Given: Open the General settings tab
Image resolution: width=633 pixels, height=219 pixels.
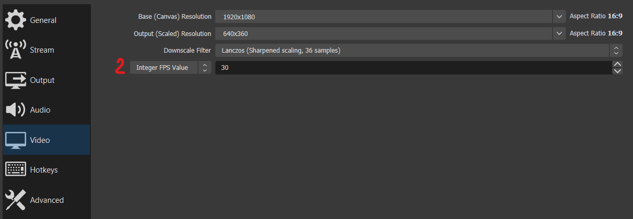Looking at the screenshot, I should pyautogui.click(x=43, y=20).
